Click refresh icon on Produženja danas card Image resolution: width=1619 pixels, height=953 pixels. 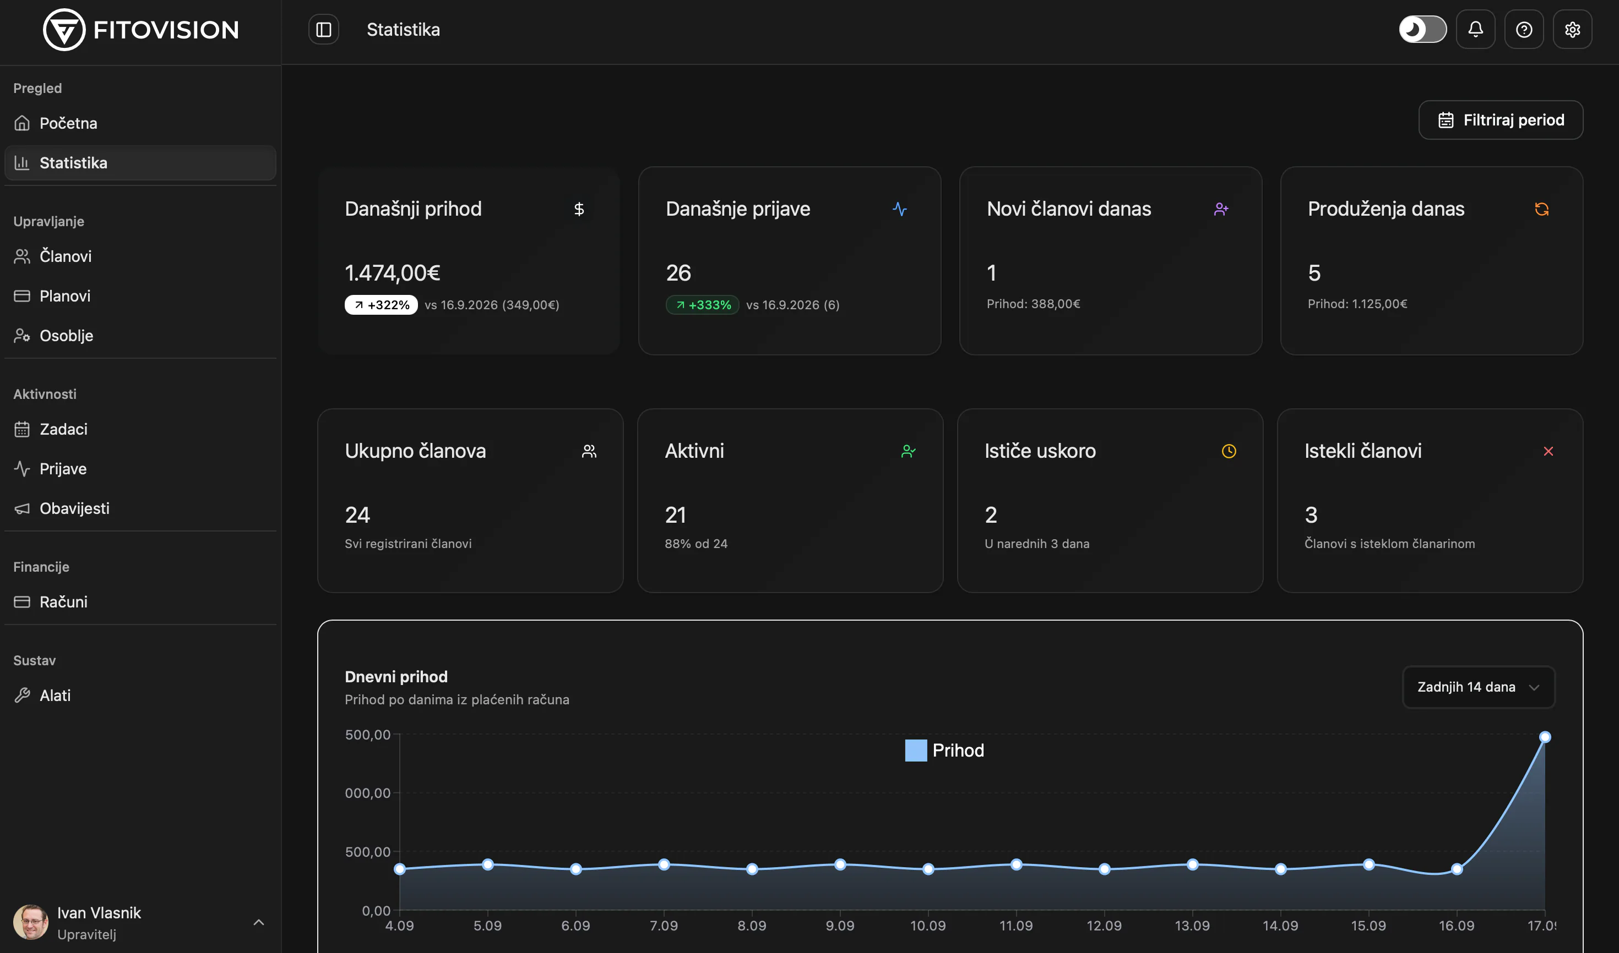click(x=1542, y=209)
